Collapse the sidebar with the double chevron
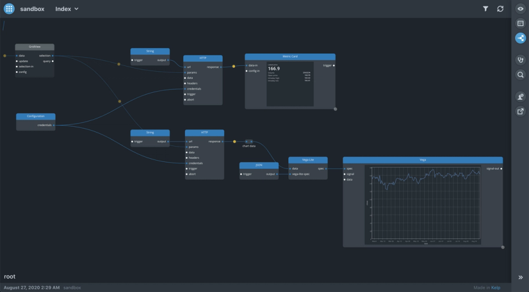The height and width of the screenshot is (292, 529). tap(521, 277)
